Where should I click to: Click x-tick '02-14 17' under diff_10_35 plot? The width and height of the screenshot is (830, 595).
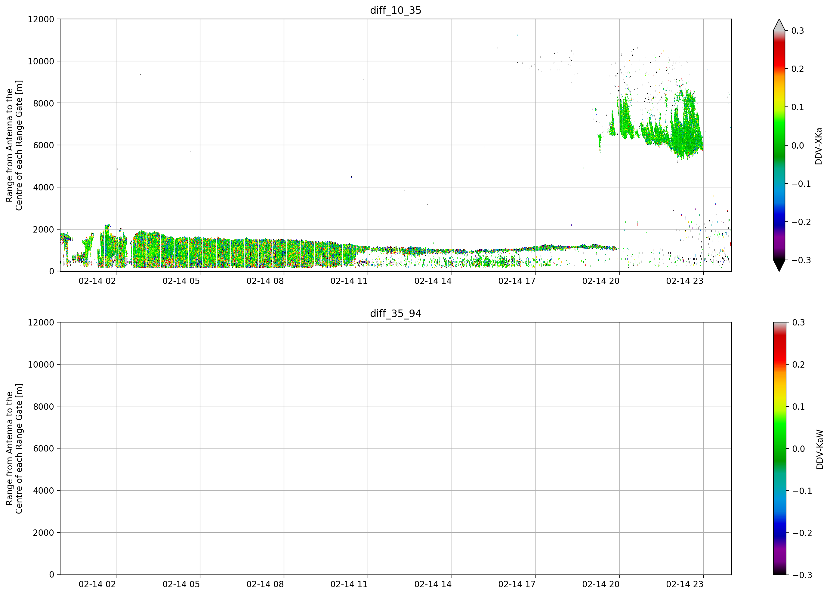click(517, 281)
